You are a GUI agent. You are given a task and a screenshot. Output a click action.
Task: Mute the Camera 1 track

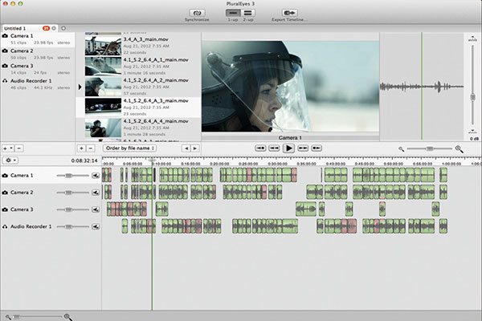96,176
